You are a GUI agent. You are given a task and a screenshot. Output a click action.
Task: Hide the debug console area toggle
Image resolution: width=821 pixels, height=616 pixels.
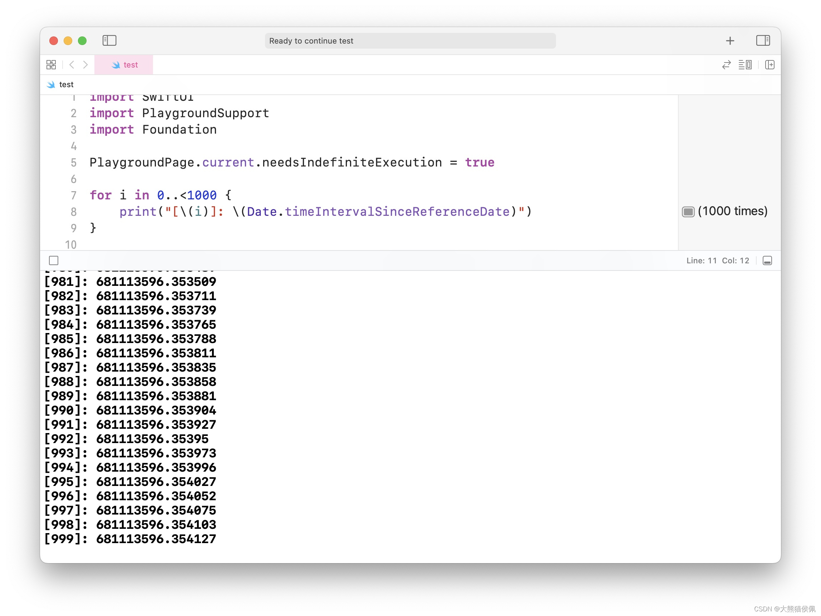[x=767, y=261]
